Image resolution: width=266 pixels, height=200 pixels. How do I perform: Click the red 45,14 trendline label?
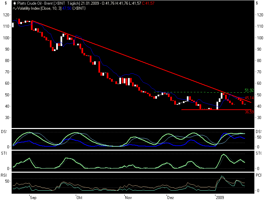(249, 98)
